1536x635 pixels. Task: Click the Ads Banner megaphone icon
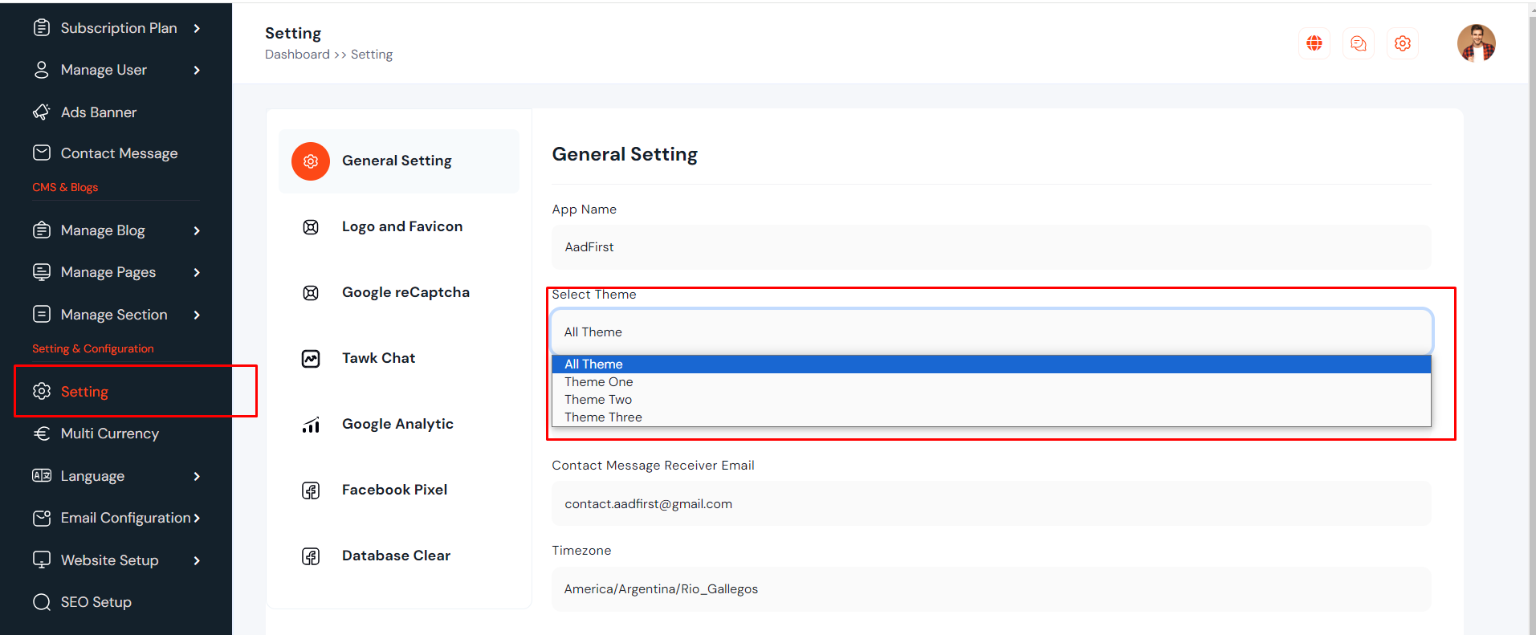(42, 112)
